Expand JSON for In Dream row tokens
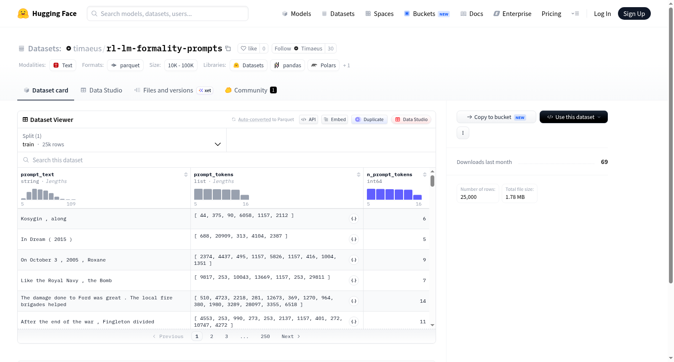Screen dimensions: 674x362 pos(354,239)
